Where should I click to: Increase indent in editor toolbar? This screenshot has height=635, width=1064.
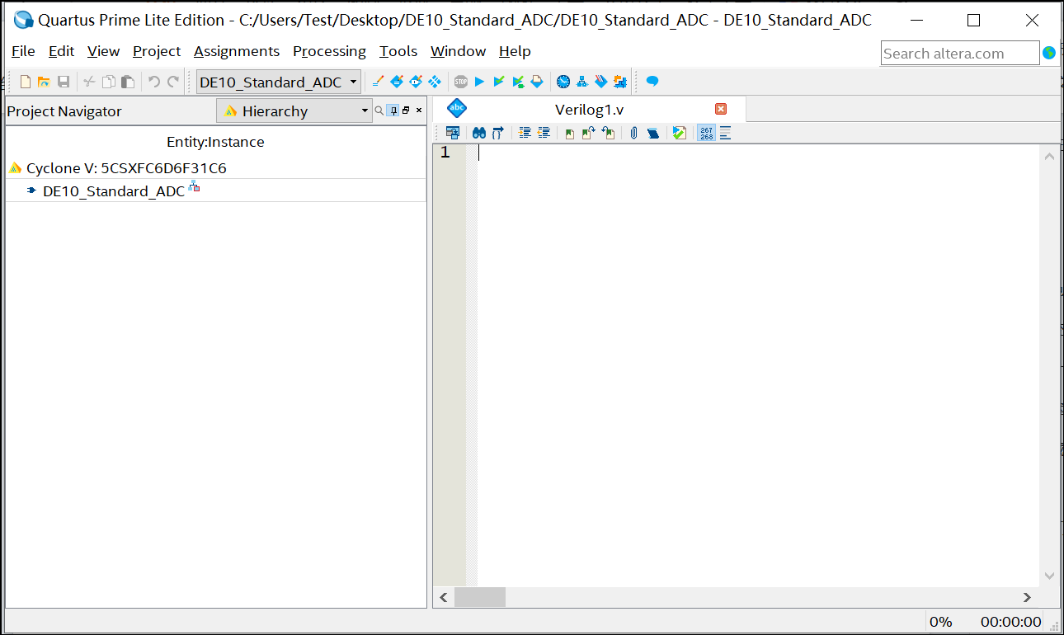coord(525,133)
